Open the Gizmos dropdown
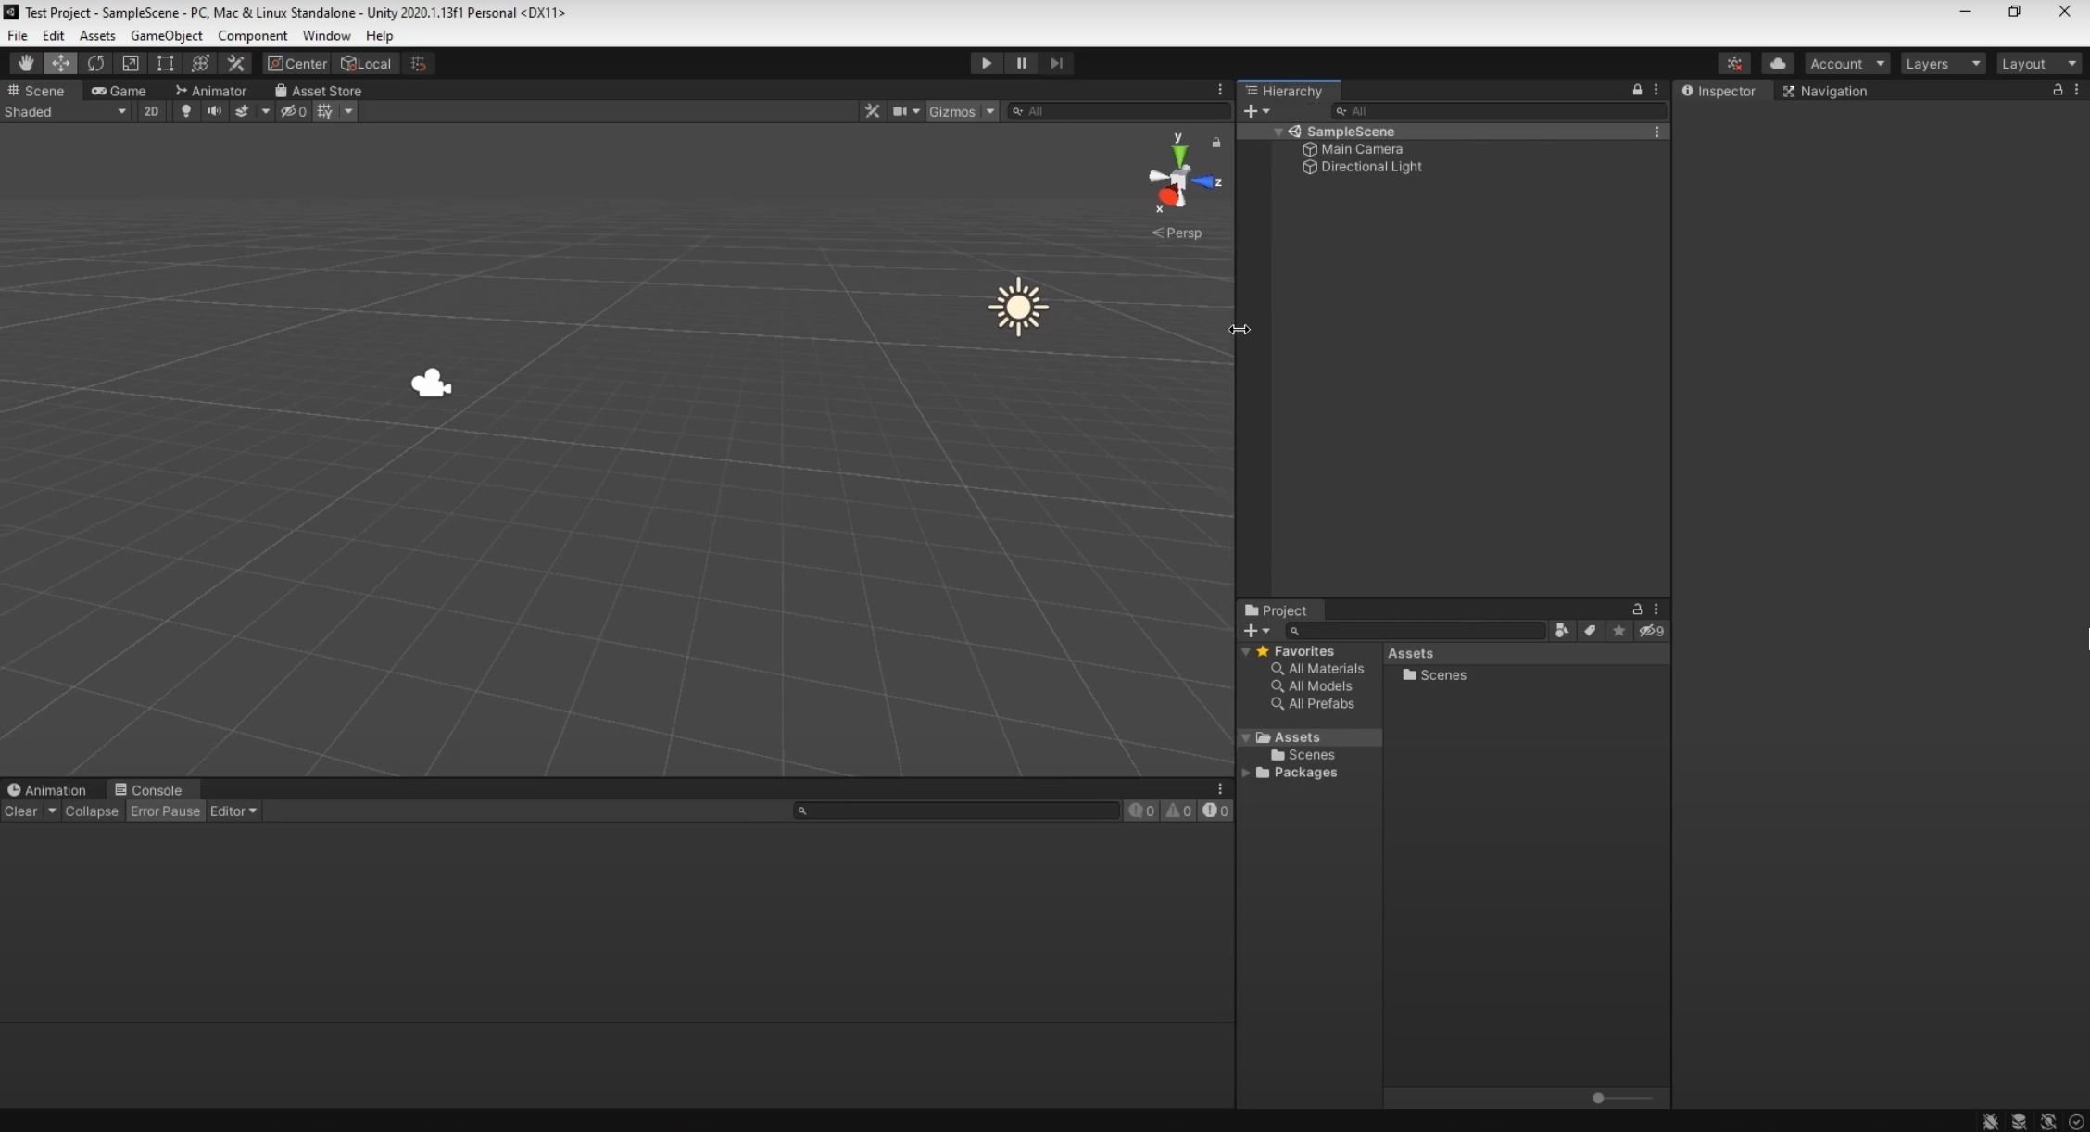This screenshot has width=2090, height=1132. [989, 111]
